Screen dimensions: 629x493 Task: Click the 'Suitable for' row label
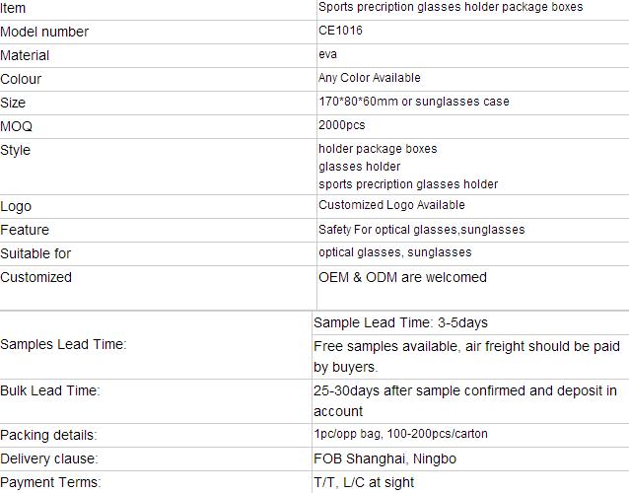pos(35,253)
